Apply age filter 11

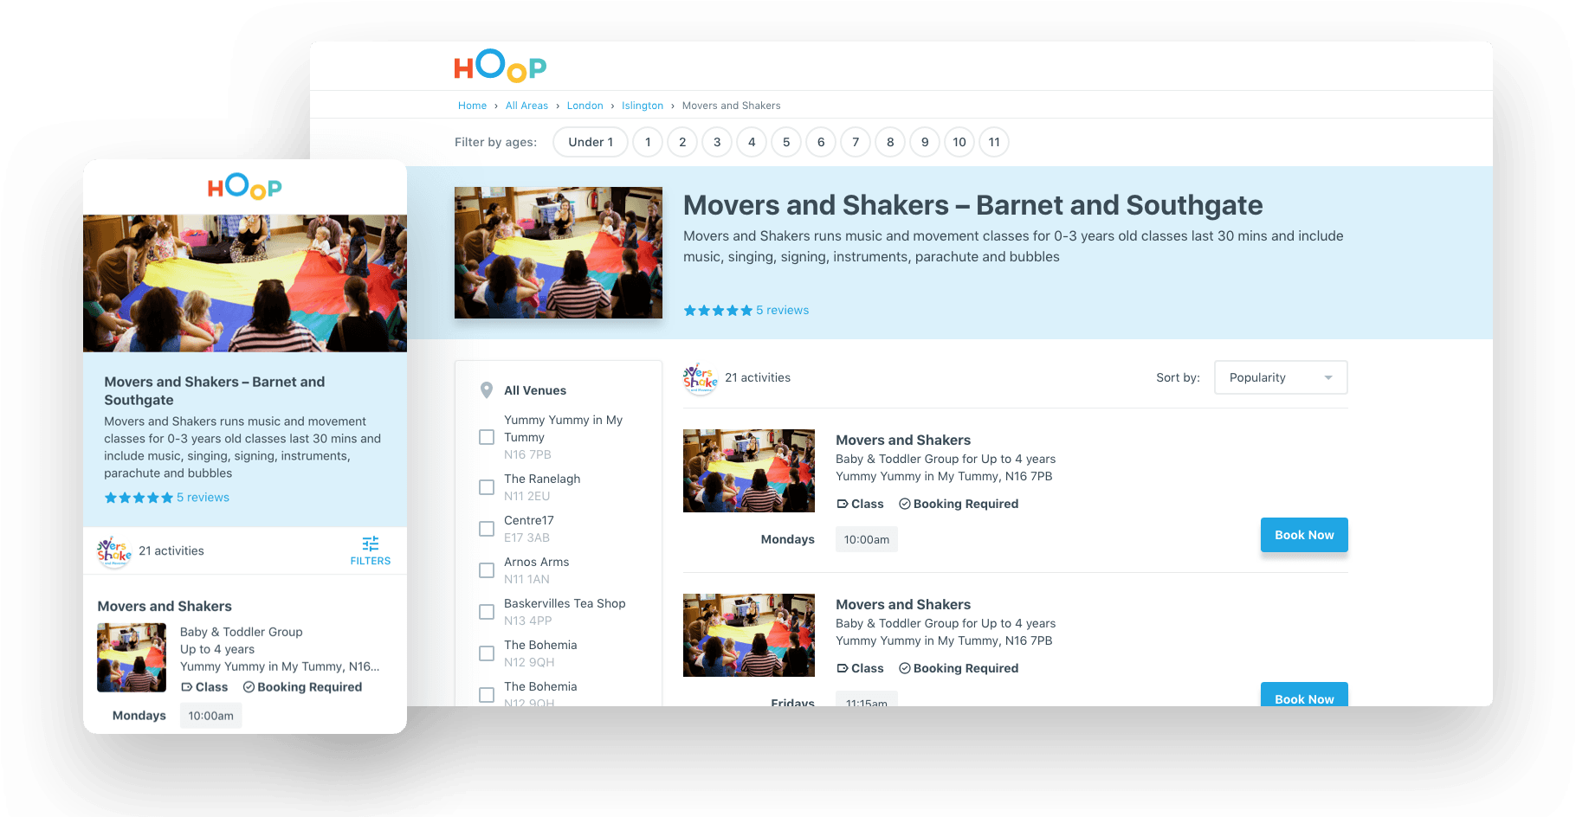coord(994,142)
